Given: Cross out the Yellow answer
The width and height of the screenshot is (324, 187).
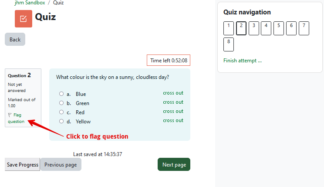Looking at the screenshot, I should coord(173,120).
